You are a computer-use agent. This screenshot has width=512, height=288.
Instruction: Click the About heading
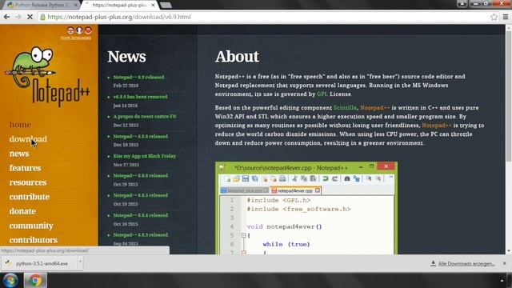237,57
